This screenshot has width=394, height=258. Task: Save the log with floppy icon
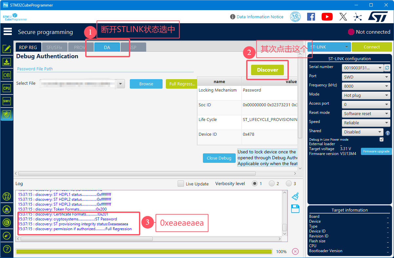point(295,209)
